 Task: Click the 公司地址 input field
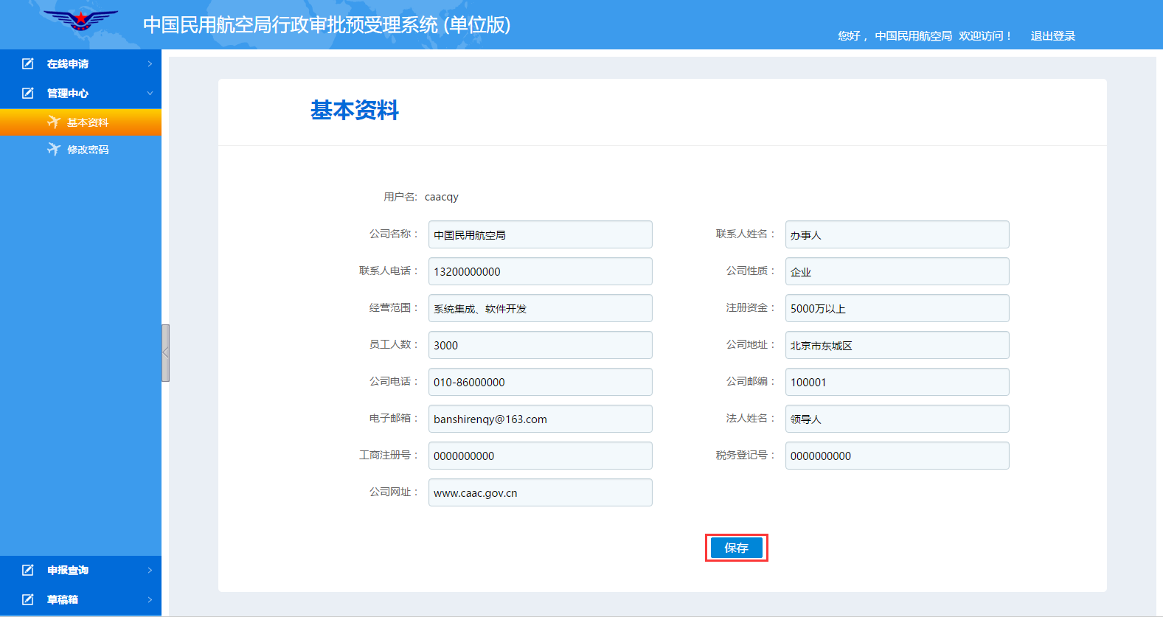(898, 345)
